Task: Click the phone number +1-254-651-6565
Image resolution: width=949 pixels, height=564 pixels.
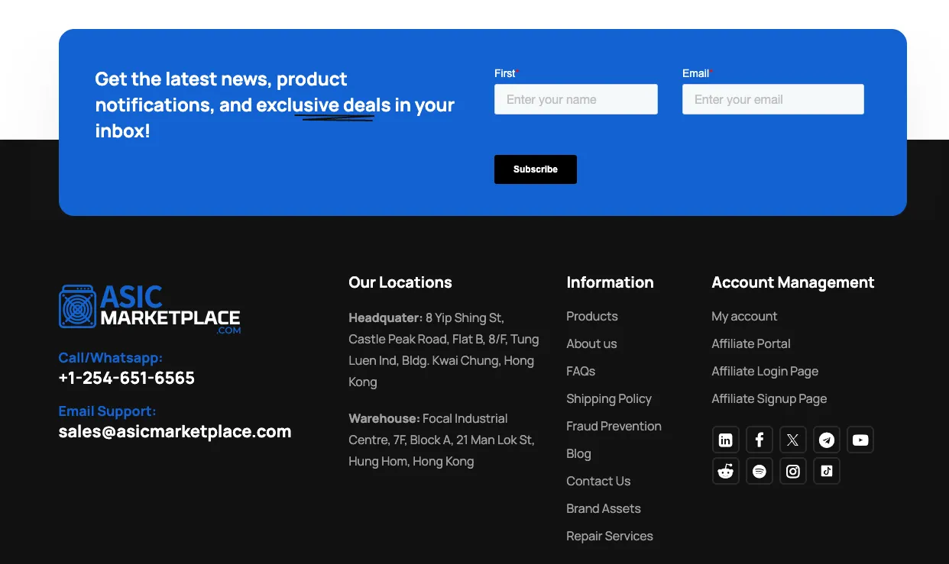Action: [x=127, y=378]
